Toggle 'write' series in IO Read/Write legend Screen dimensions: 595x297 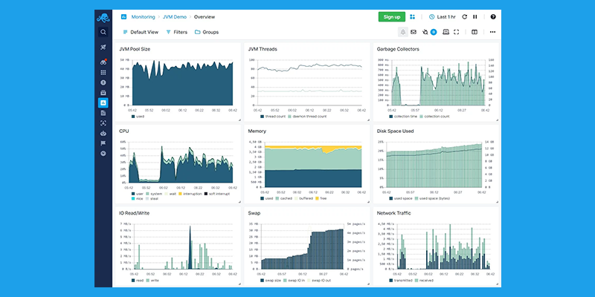click(152, 281)
